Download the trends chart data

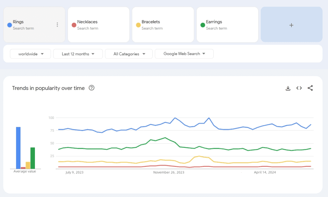point(288,88)
